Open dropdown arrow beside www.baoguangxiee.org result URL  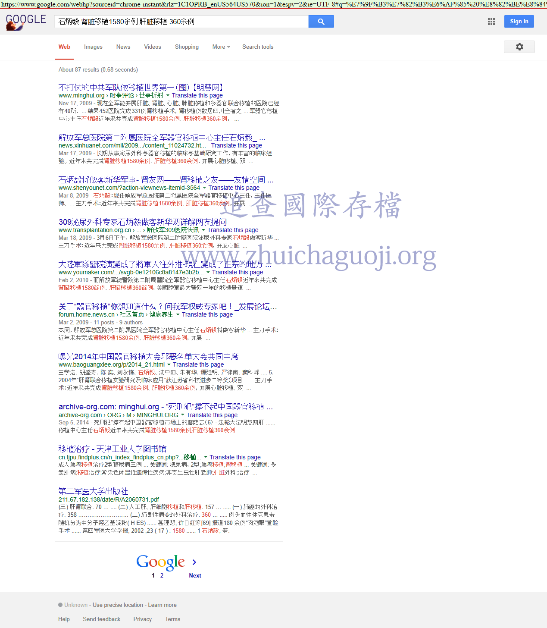[x=169, y=365]
